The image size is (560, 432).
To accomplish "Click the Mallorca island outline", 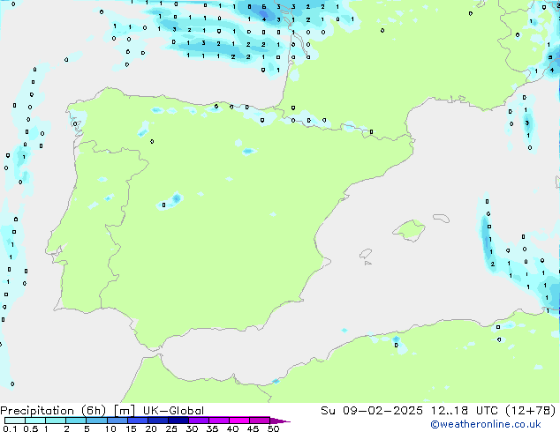I will tap(409, 230).
